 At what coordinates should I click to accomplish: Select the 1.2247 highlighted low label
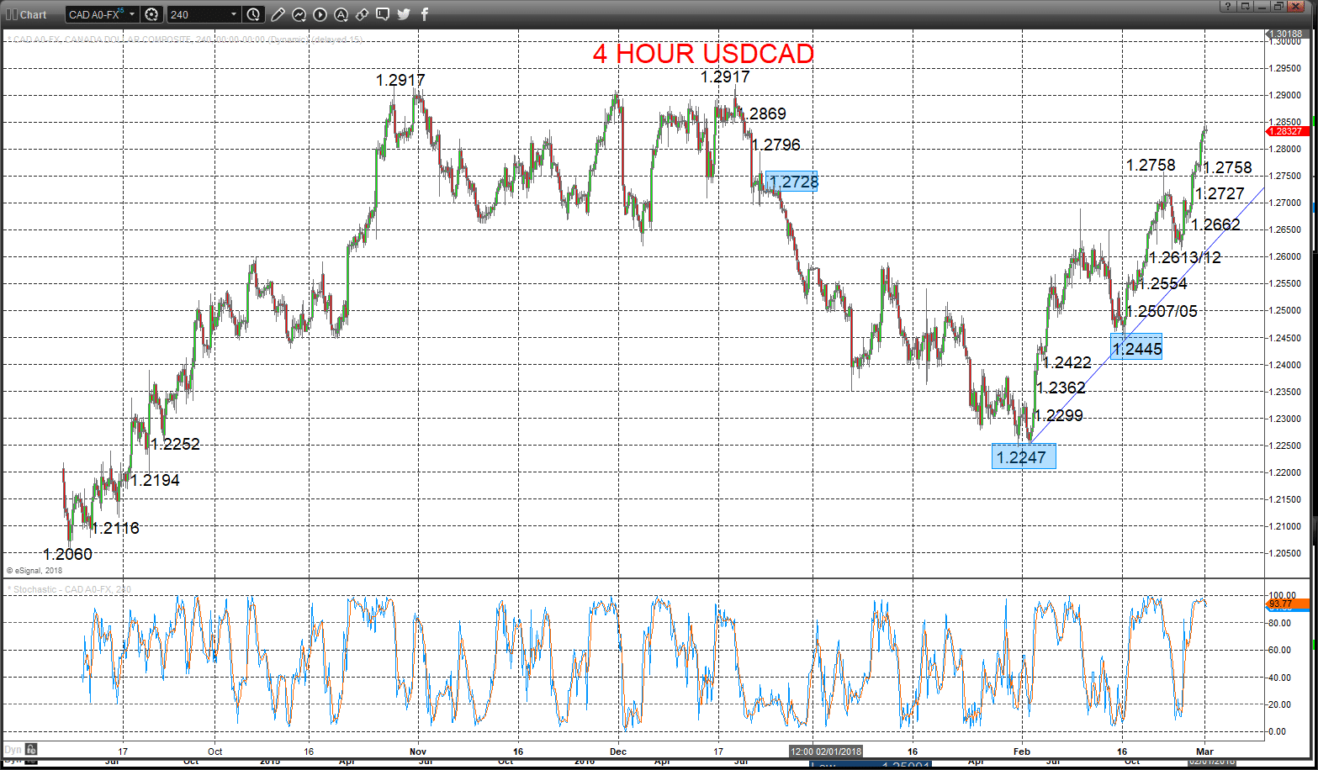[x=1023, y=456]
